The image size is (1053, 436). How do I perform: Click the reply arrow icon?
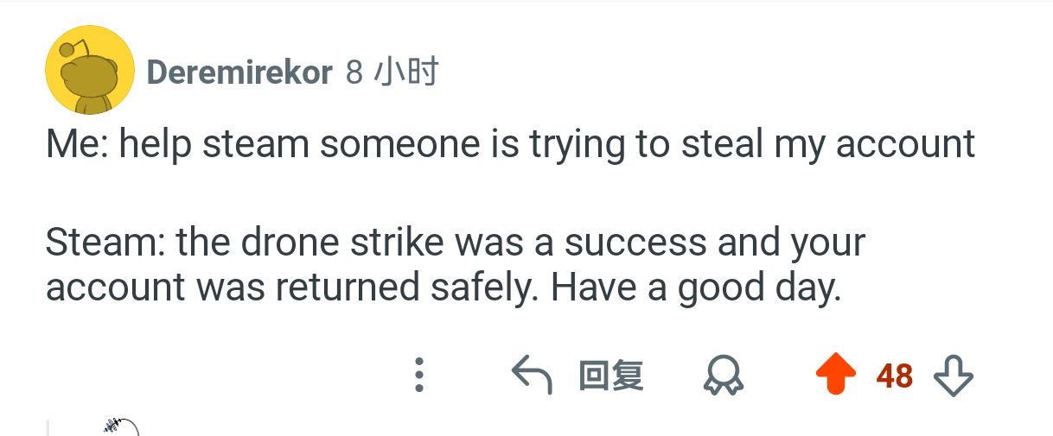(x=532, y=376)
